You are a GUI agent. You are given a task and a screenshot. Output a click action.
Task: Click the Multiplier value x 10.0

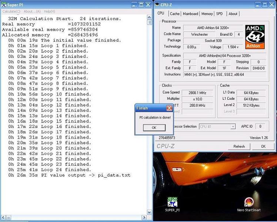197,99
